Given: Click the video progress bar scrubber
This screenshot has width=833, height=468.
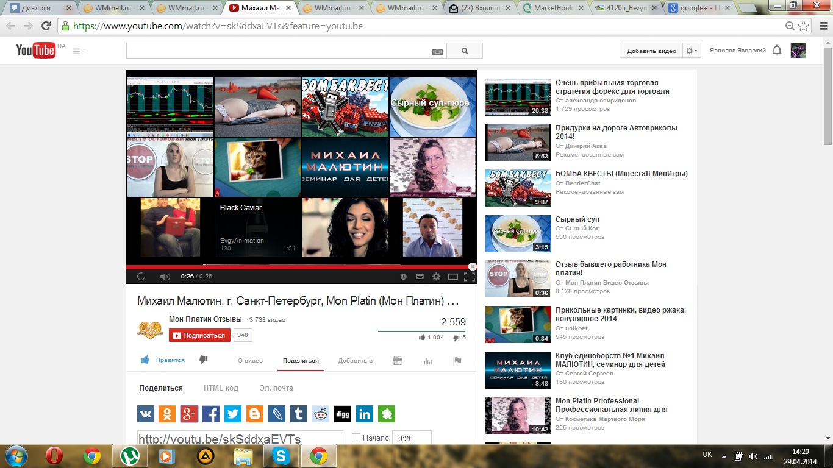Looking at the screenshot, I should pos(472,266).
